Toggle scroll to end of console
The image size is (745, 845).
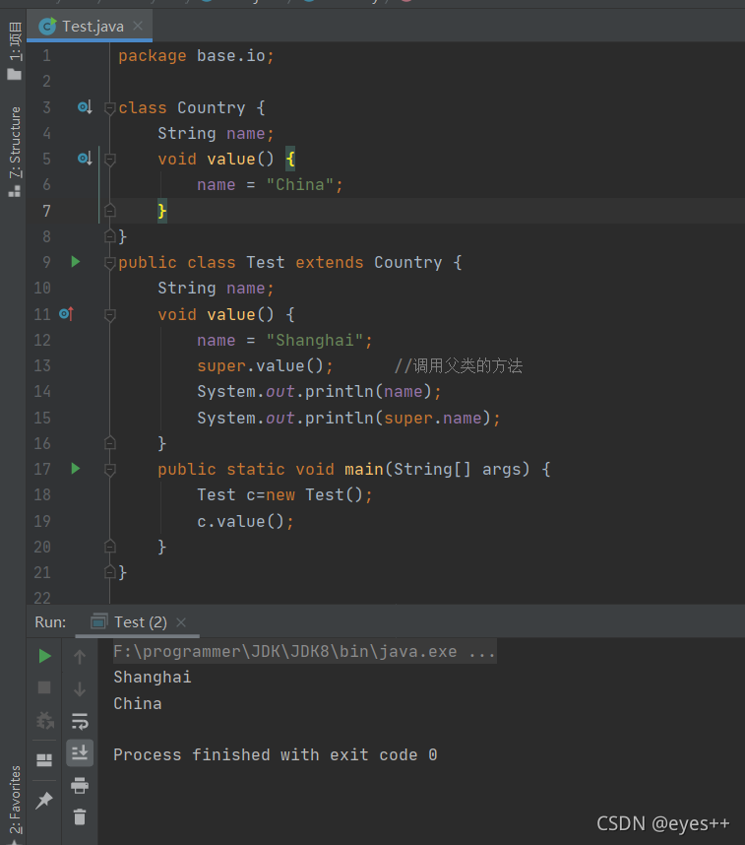click(80, 752)
